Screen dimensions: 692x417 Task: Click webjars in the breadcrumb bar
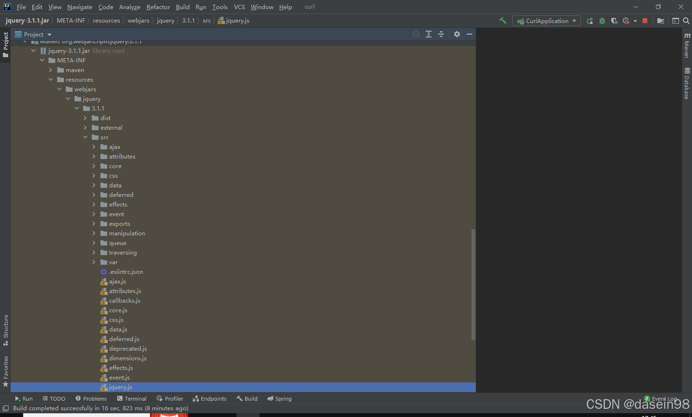click(x=138, y=21)
